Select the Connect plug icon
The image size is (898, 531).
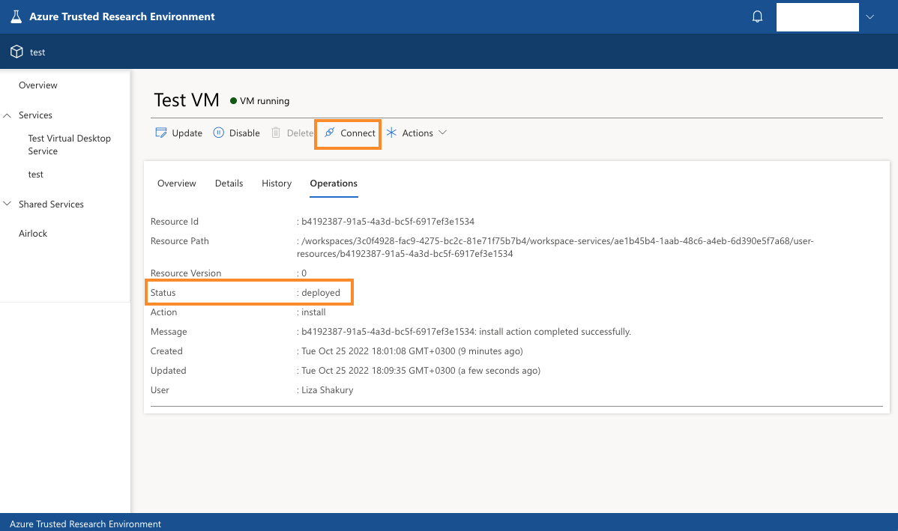(x=328, y=132)
